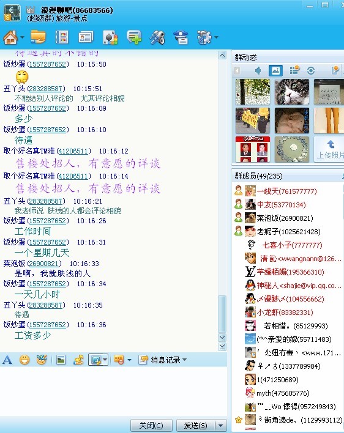Select the photos tab in 群动态
This screenshot has height=433, width=344.
(275, 71)
